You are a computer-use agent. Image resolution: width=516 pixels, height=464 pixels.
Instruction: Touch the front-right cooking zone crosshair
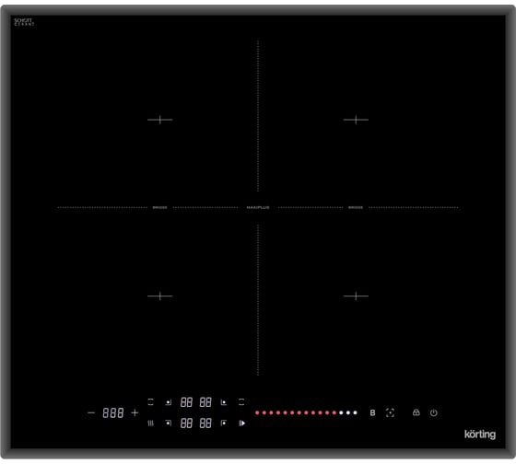(x=356, y=296)
